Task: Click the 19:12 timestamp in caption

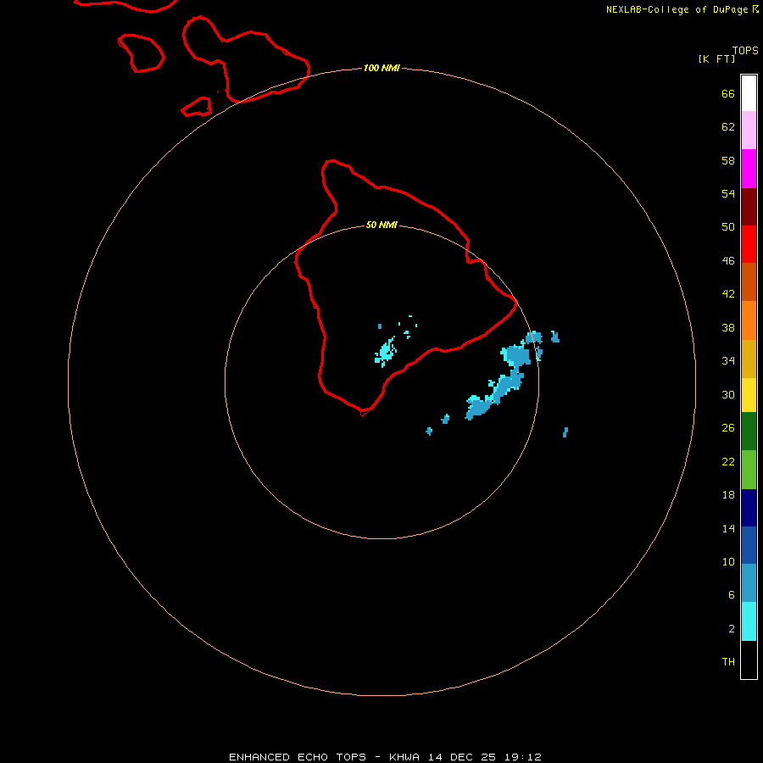Action: pos(523,757)
